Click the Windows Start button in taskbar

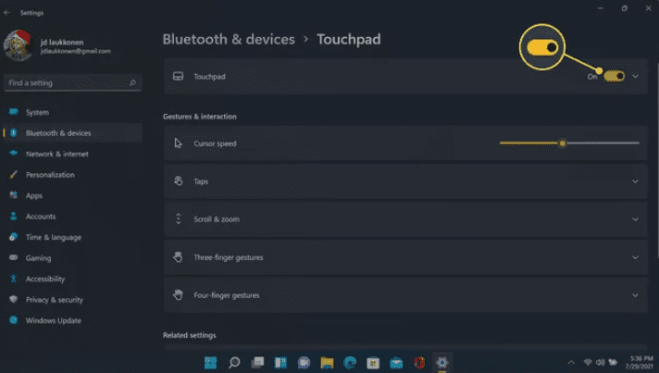[211, 362]
